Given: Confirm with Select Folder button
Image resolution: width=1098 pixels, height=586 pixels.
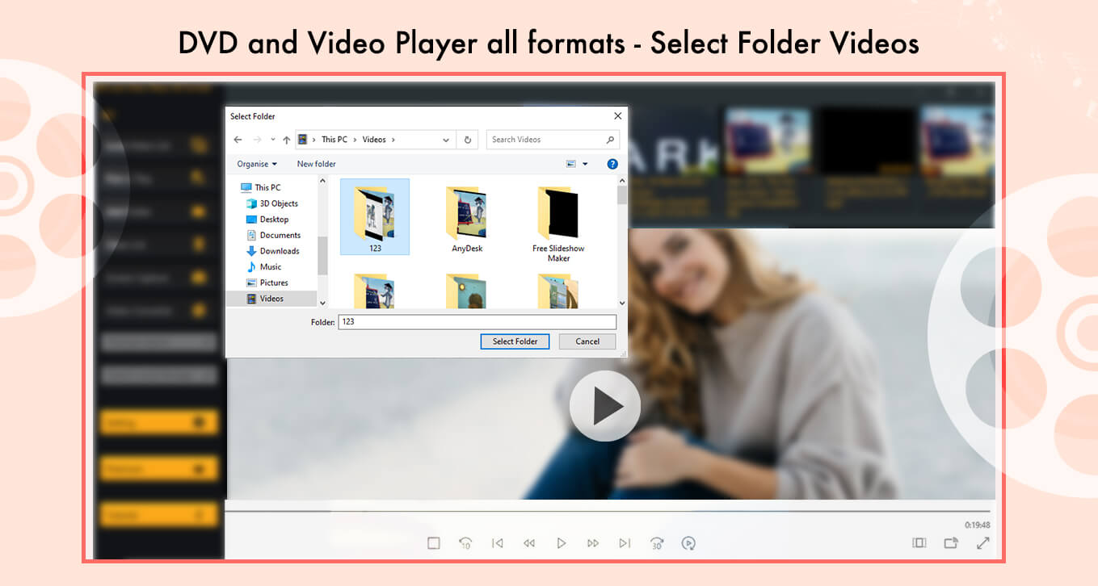Looking at the screenshot, I should (515, 341).
